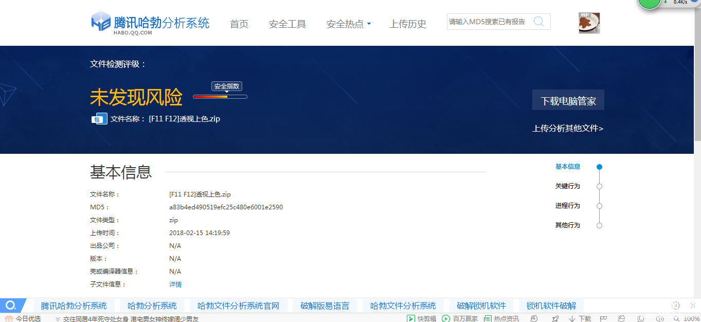Click the Tencent Habo logo
701x322 pixels.
(x=150, y=23)
